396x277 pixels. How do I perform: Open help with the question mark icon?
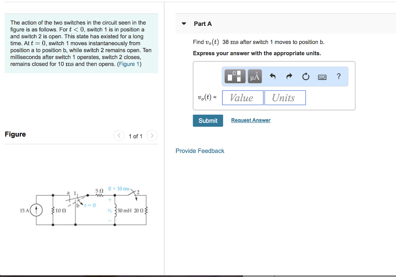coord(339,76)
